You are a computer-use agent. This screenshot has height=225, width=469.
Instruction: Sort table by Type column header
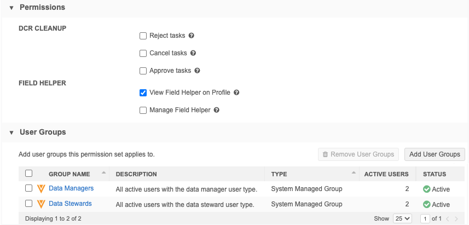coord(279,174)
